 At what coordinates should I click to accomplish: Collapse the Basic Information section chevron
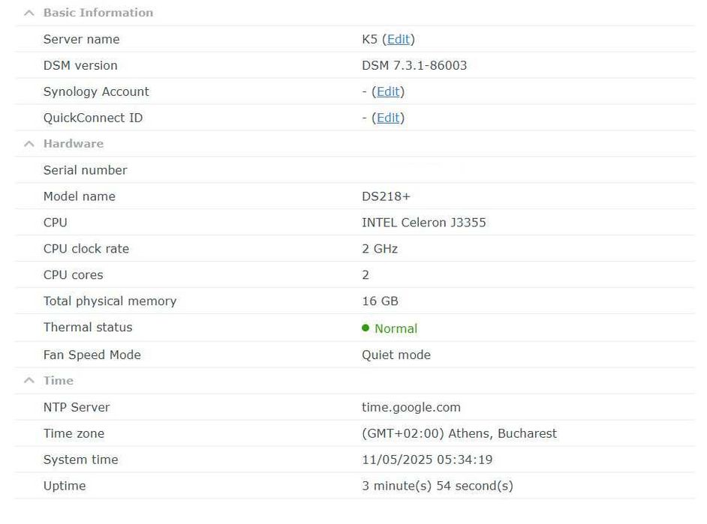tap(29, 13)
